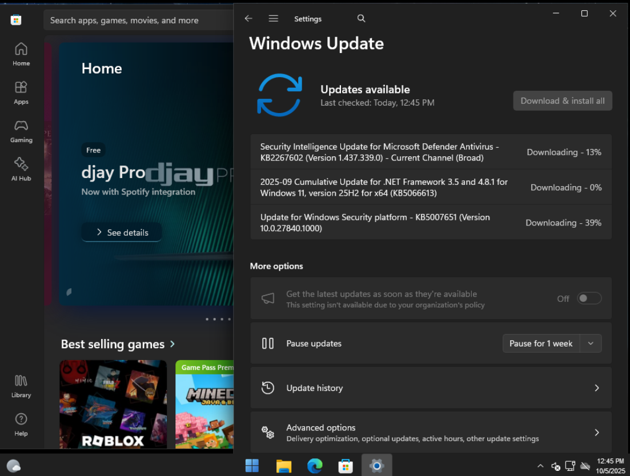Switch to Microsoft Store taskbar icon
Viewport: 630px width, 476px height.
(346, 466)
